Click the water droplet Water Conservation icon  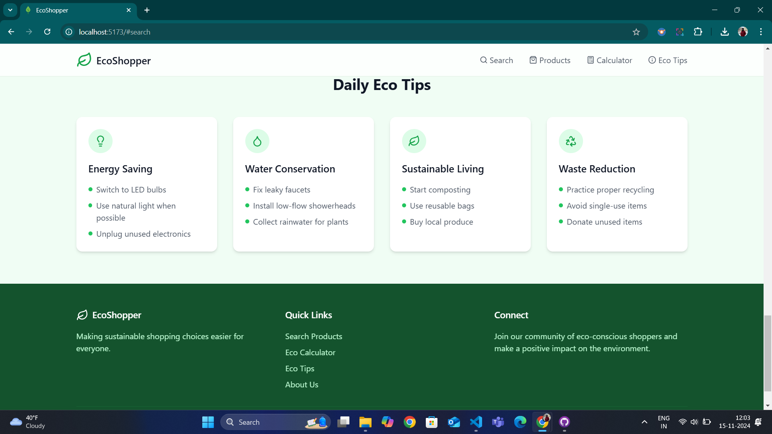[x=257, y=141]
